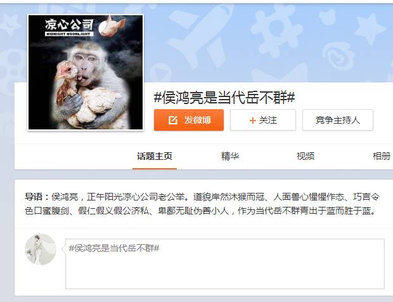The image size is (393, 302).
Task: Open the 相册 tab
Action: pyautogui.click(x=382, y=156)
